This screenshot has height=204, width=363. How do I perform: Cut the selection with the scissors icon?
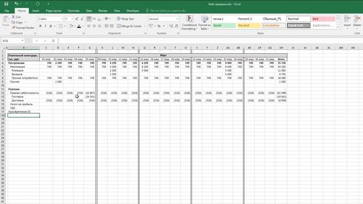coord(14,17)
